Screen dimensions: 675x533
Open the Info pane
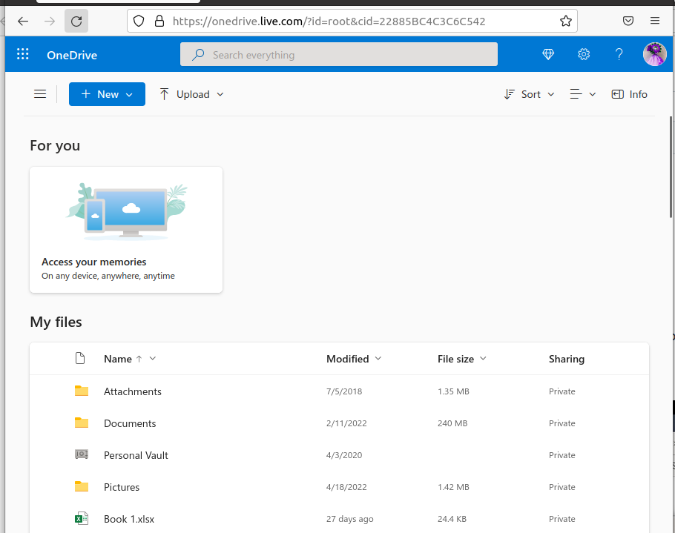tap(629, 94)
